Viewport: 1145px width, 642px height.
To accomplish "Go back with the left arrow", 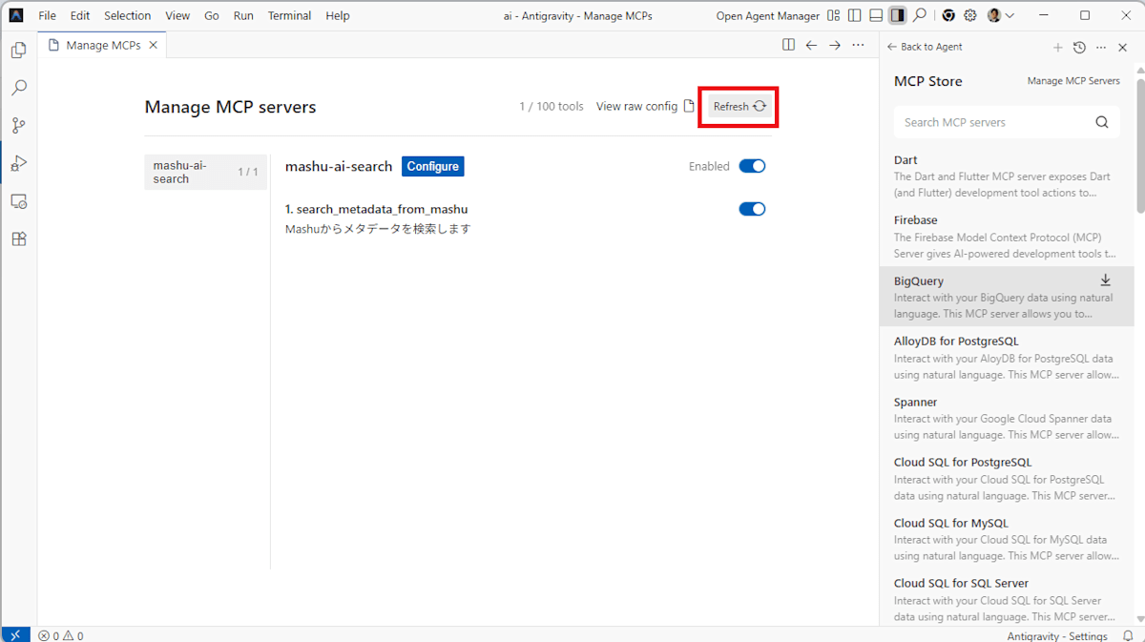I will [x=811, y=45].
